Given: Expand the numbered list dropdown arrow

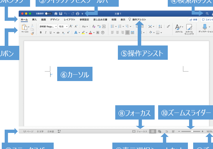Looking at the screenshot, I should (123, 27).
